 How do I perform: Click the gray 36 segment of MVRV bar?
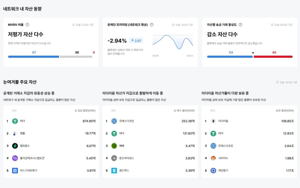[x=76, y=57]
